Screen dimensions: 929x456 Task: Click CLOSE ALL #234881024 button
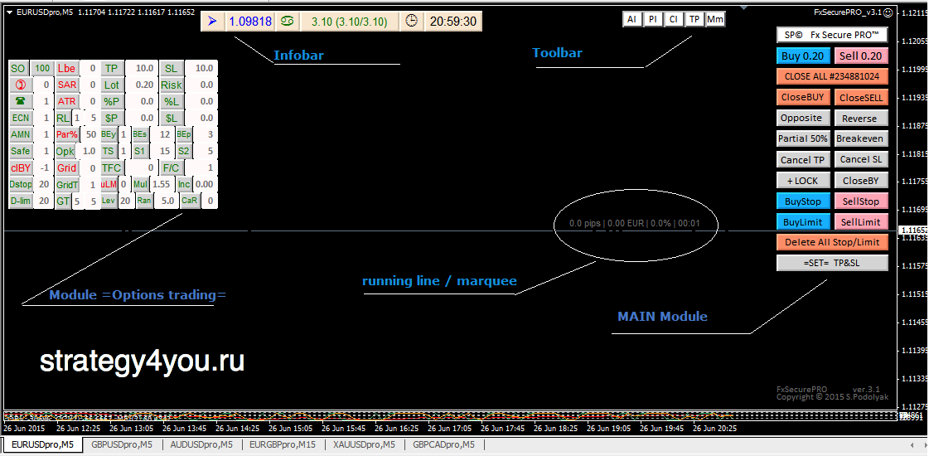pyautogui.click(x=832, y=76)
